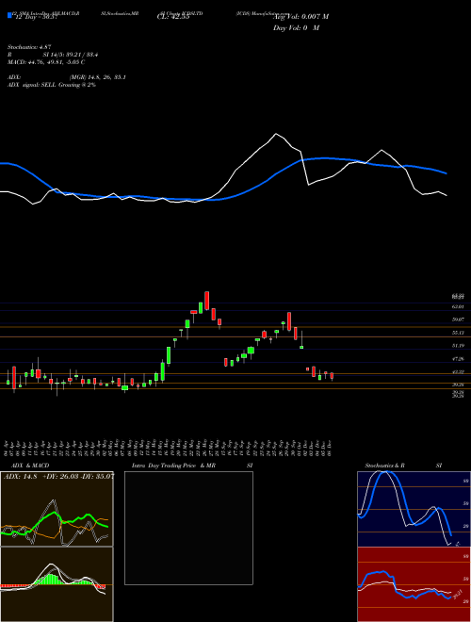This screenshot has width=471, height=622.
Task: Click the blue stochastics chart panel
Action: click(x=414, y=509)
